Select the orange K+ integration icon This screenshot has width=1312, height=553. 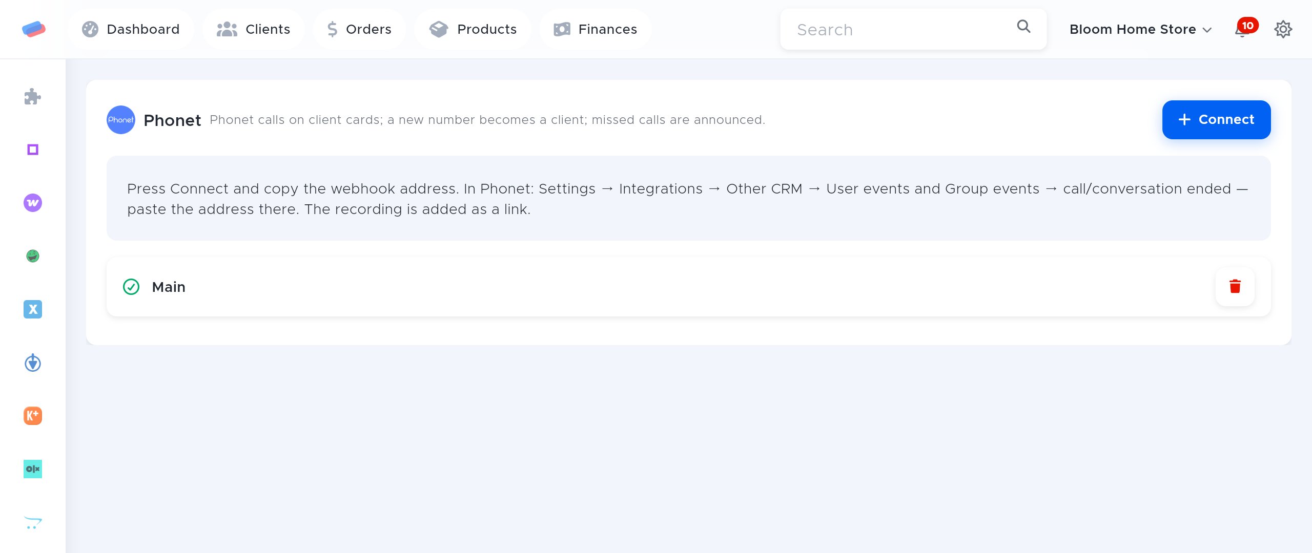pyautogui.click(x=33, y=416)
